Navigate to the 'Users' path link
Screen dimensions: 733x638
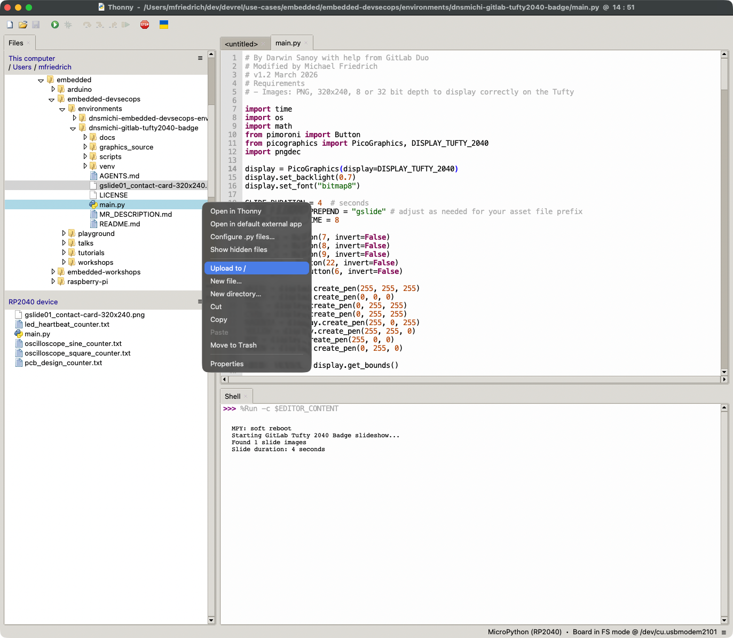point(22,67)
